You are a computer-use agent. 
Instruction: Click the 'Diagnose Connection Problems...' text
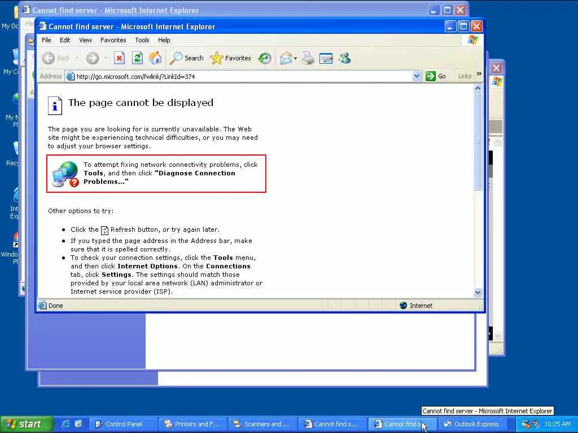point(159,178)
